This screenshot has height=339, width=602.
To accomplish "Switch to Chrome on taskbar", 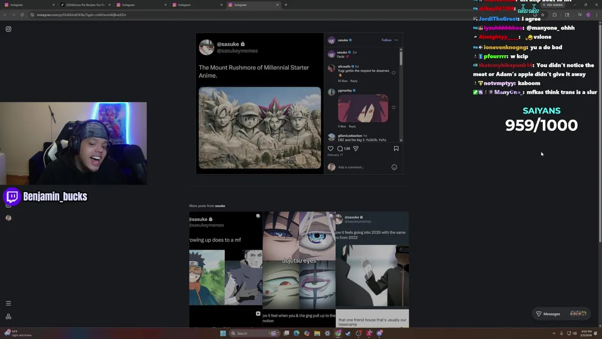I will click(338, 333).
